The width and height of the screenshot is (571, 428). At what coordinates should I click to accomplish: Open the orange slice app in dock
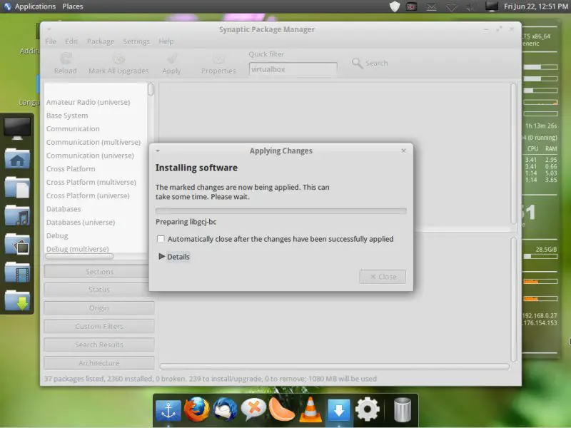click(x=281, y=409)
